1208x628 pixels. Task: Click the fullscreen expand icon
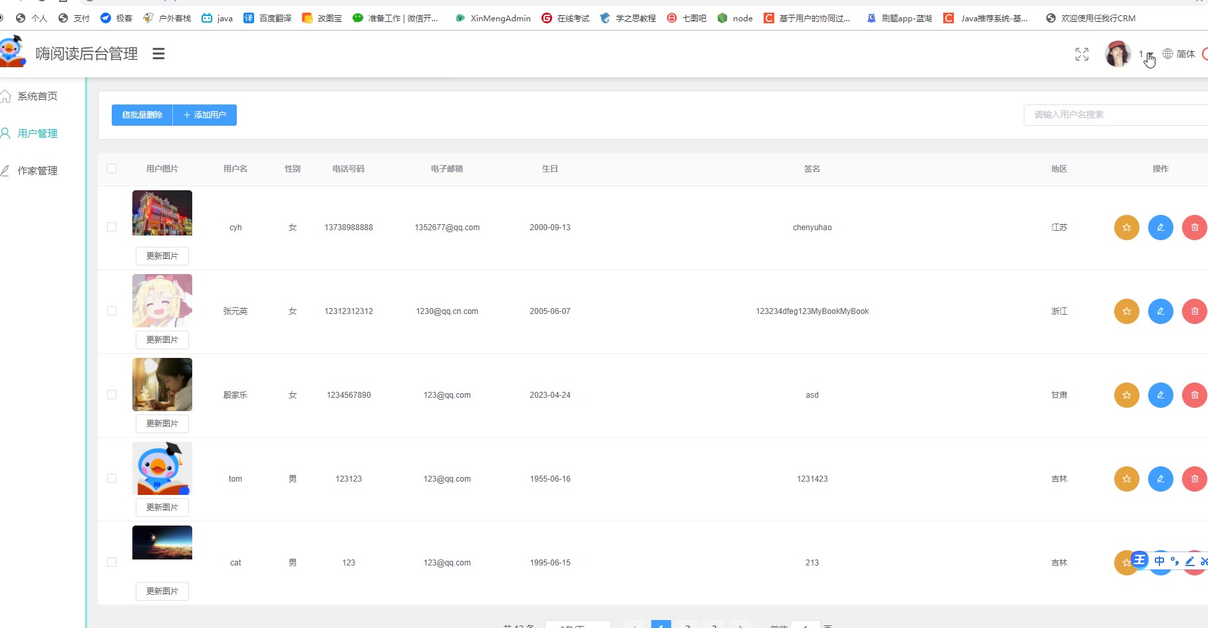(x=1082, y=55)
